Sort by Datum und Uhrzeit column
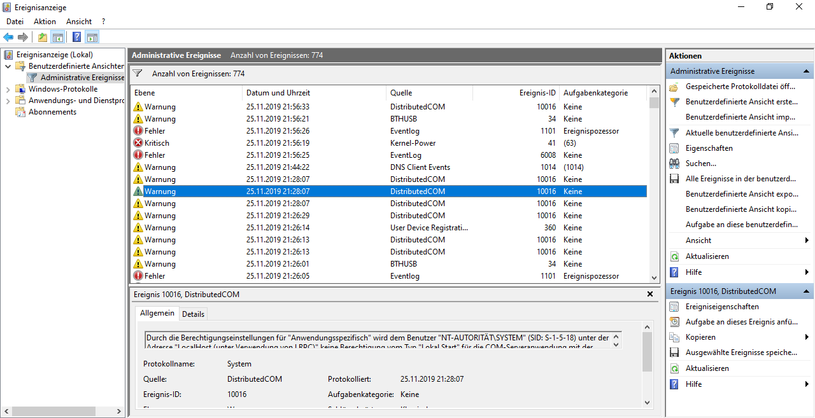815x418 pixels. [x=315, y=93]
